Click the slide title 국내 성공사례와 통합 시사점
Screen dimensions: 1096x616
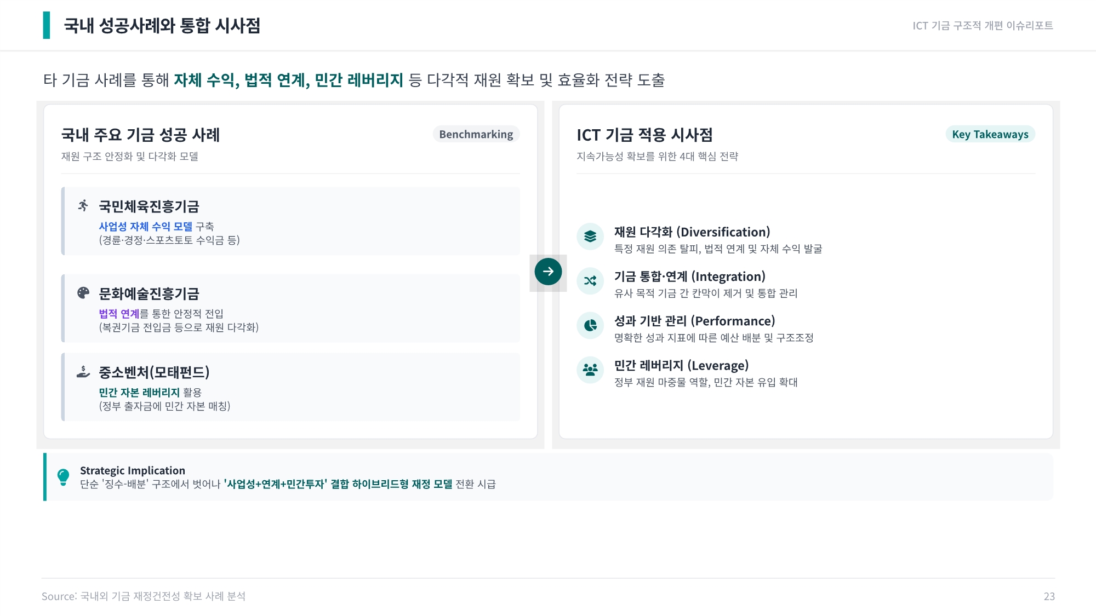(x=162, y=26)
